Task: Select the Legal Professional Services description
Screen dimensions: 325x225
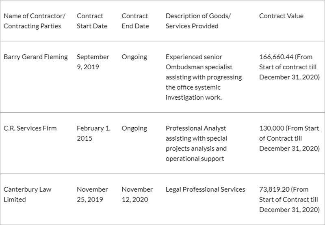Action: click(x=205, y=189)
